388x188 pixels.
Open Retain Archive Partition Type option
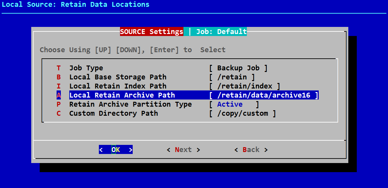[x=130, y=104]
